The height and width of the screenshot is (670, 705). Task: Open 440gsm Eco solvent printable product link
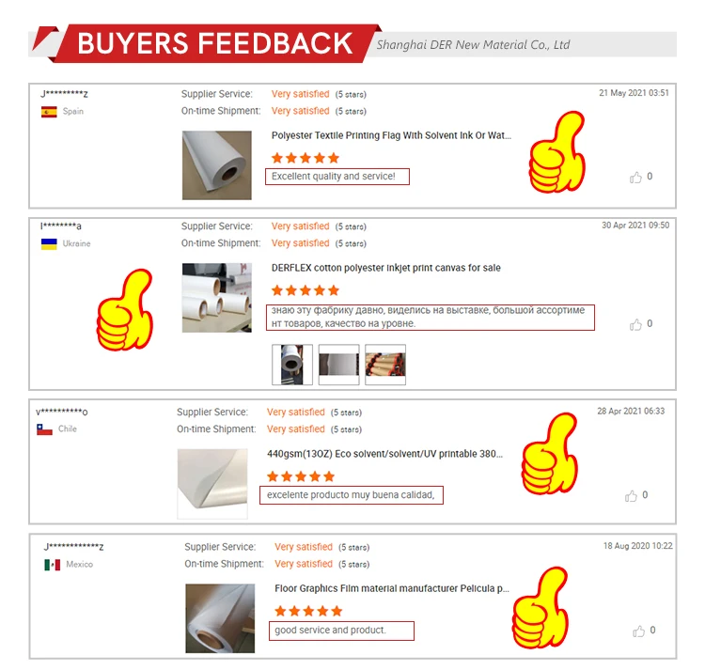[384, 454]
